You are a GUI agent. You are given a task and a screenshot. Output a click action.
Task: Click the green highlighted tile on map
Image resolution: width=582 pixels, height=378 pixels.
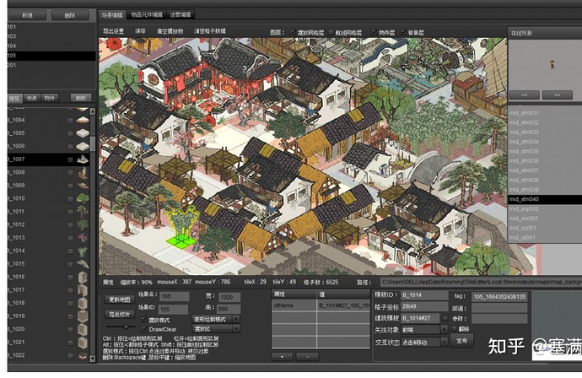(181, 240)
